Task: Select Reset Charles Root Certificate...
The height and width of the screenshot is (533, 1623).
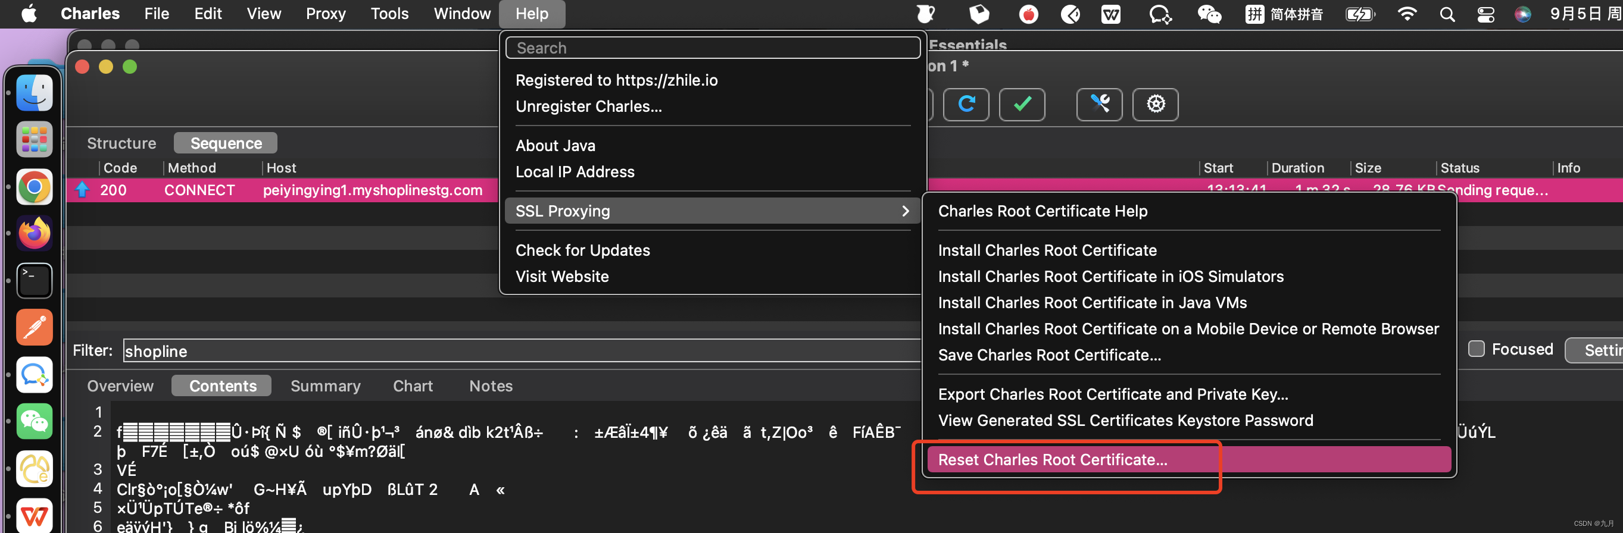Action: [x=1189, y=459]
